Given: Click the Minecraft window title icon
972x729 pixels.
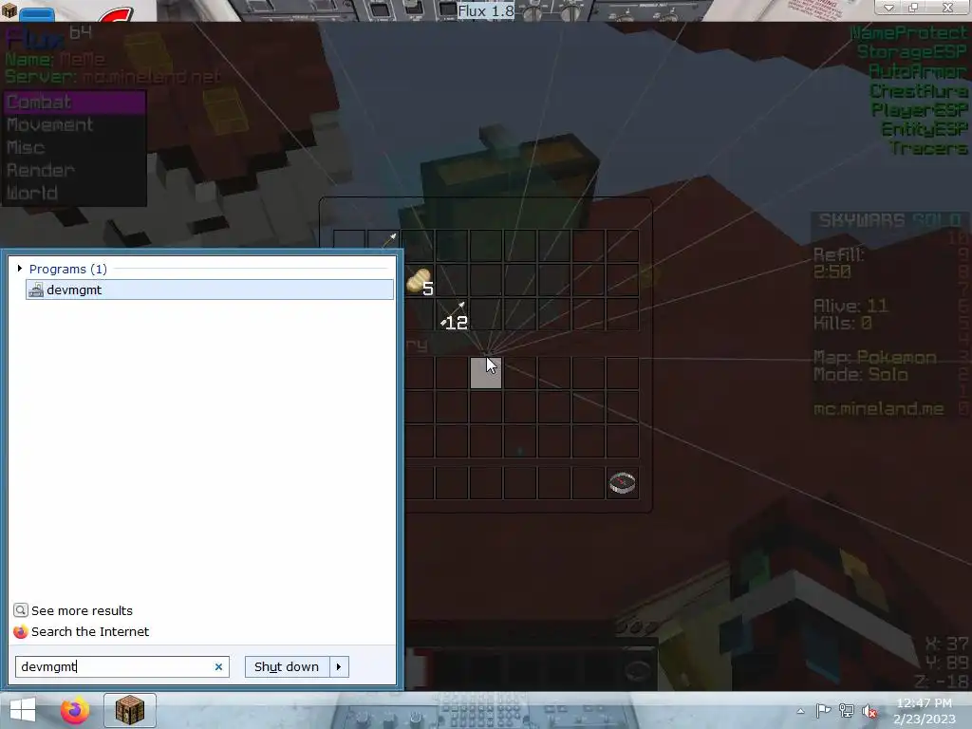Looking at the screenshot, I should 9,9.
